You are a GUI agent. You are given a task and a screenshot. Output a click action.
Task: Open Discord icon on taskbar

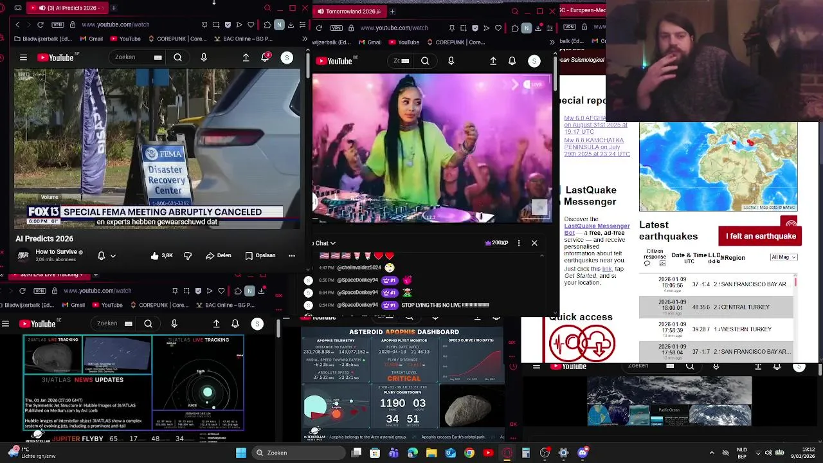583,453
